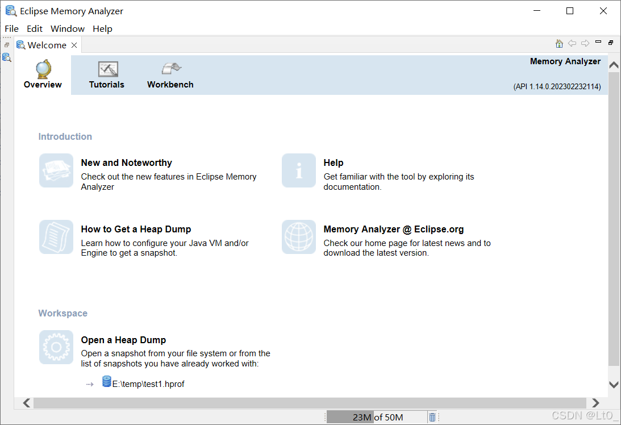Click the Overview label
The image size is (621, 425).
pyautogui.click(x=43, y=84)
